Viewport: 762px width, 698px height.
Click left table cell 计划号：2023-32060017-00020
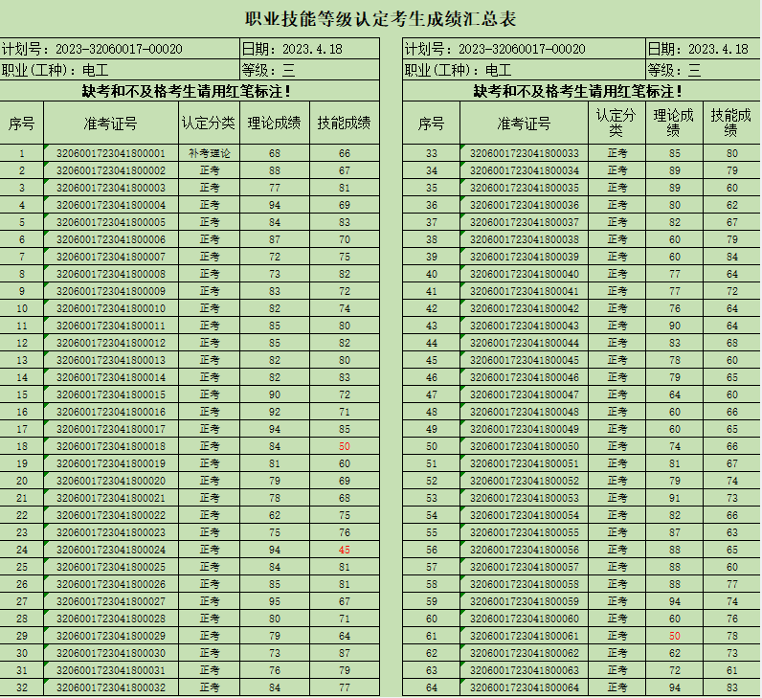click(120, 49)
